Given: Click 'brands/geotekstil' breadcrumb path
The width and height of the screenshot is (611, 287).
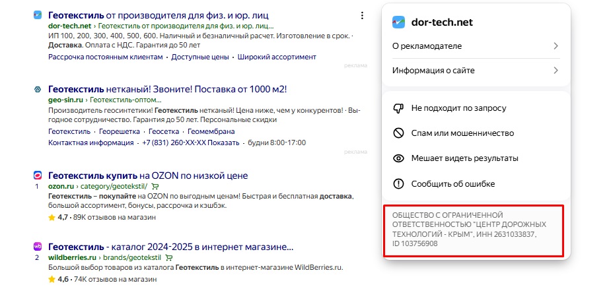Looking at the screenshot, I should (x=132, y=257).
